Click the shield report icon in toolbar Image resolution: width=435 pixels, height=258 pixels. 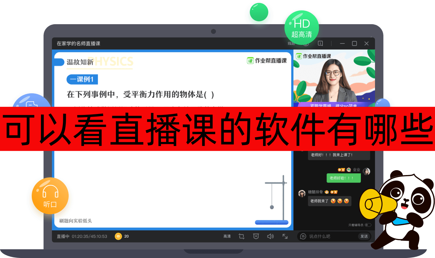pos(256,236)
